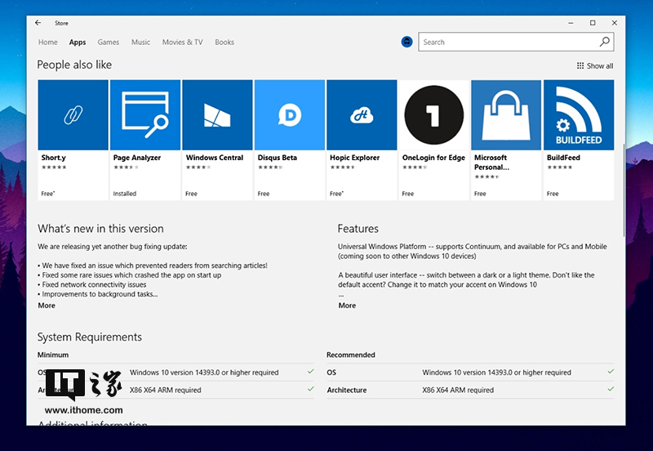653x451 pixels.
Task: Click the Disqus Beta title
Action: click(x=278, y=158)
